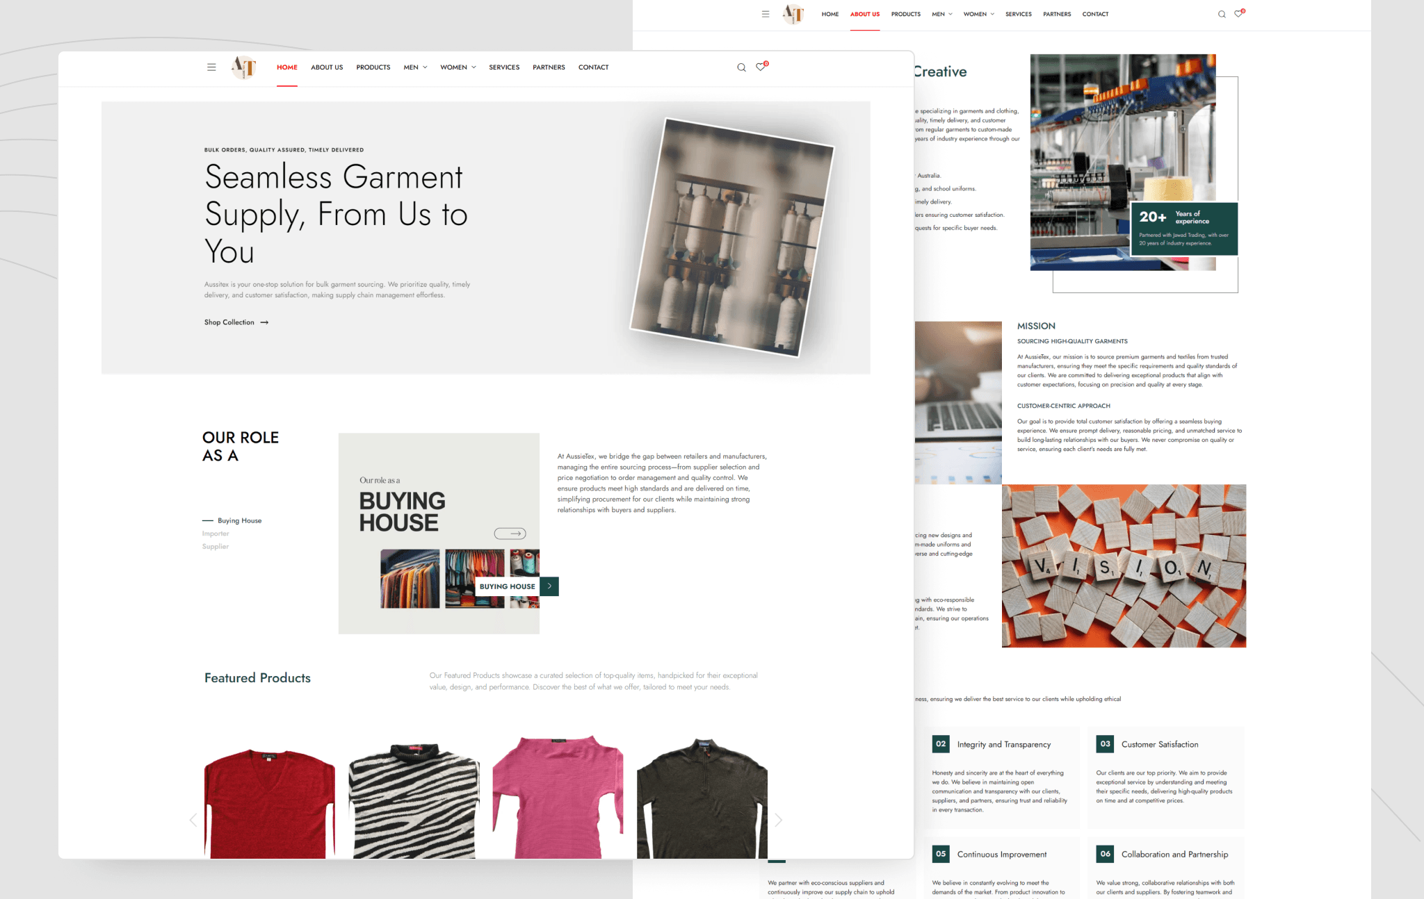
Task: Click the search icon in back window
Action: click(1222, 15)
